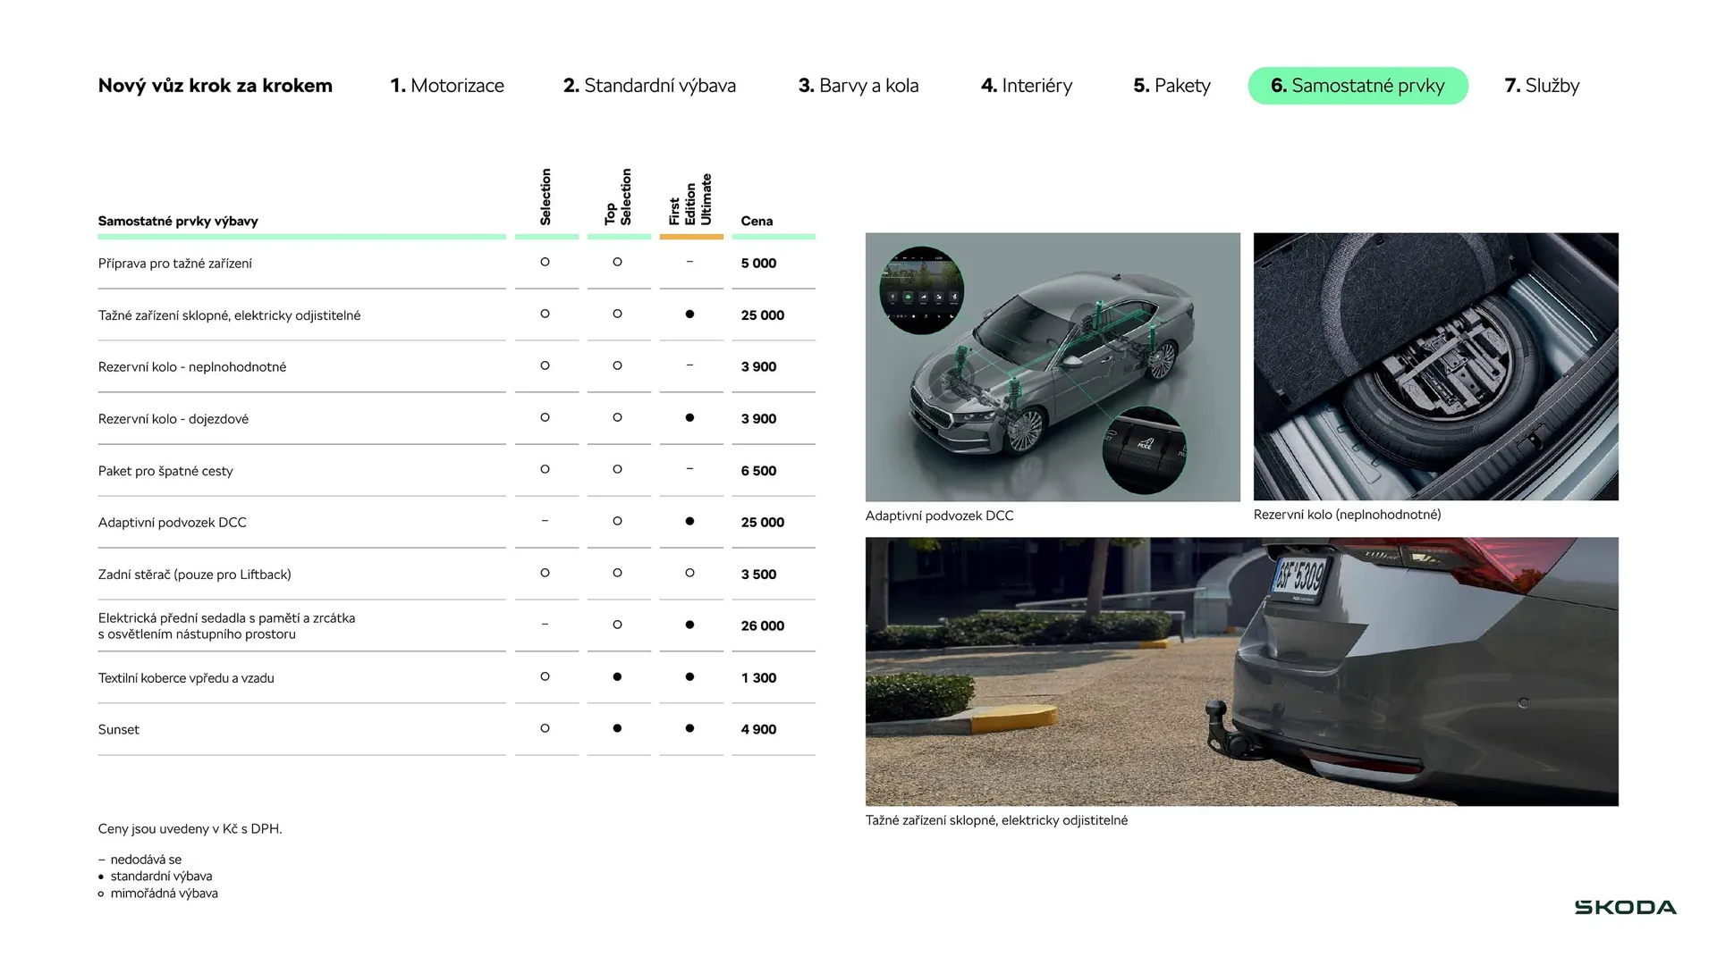The height and width of the screenshot is (965, 1717).
Task: Click the Top Selection column header
Action: tap(618, 197)
